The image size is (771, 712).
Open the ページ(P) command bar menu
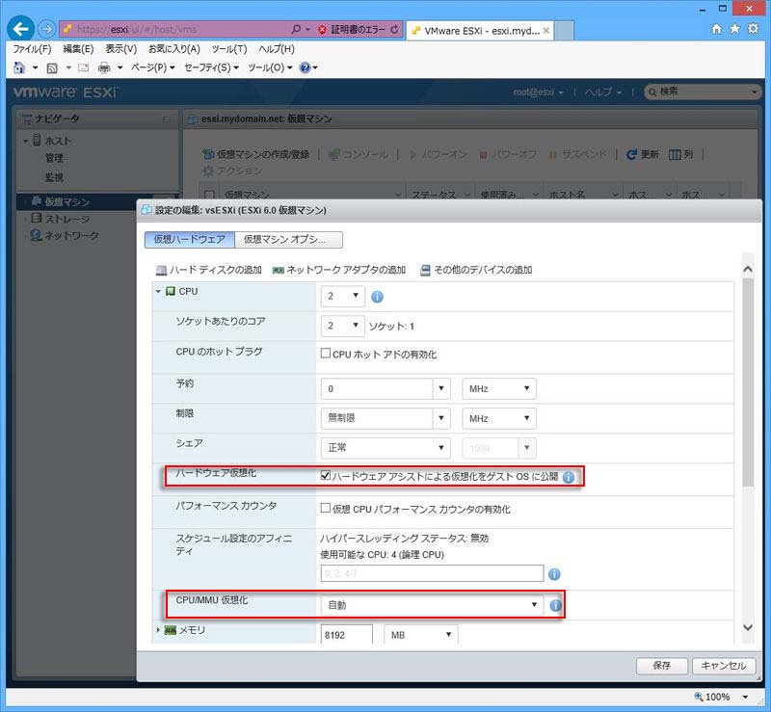click(x=153, y=67)
